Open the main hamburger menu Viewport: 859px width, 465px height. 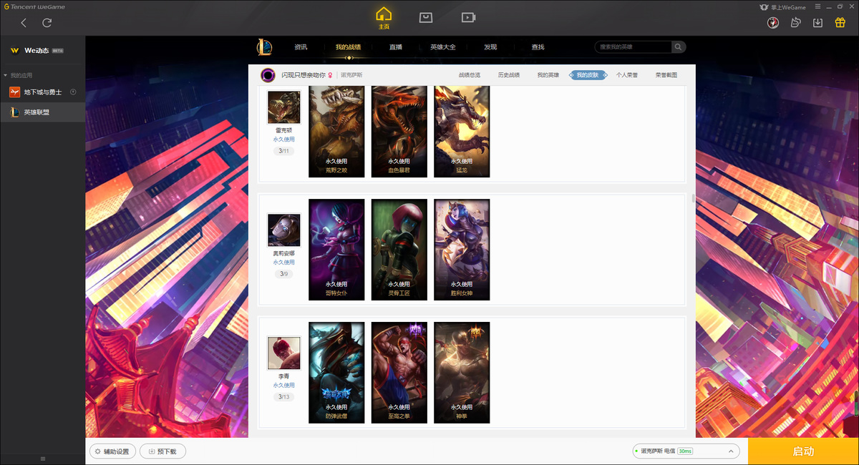(817, 7)
